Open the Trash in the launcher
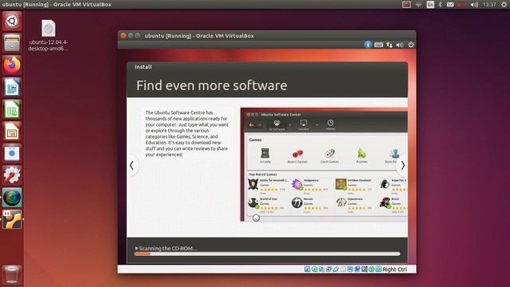Viewport: 510px width, 287px height. coord(12,274)
